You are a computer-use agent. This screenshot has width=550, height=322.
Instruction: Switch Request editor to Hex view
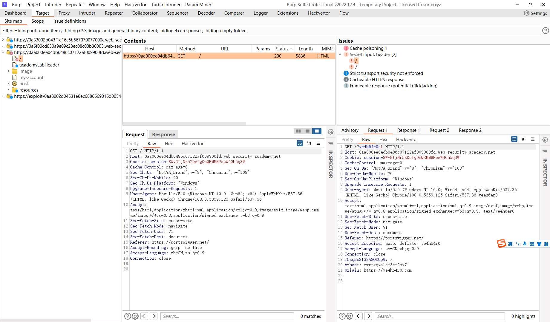pyautogui.click(x=169, y=144)
